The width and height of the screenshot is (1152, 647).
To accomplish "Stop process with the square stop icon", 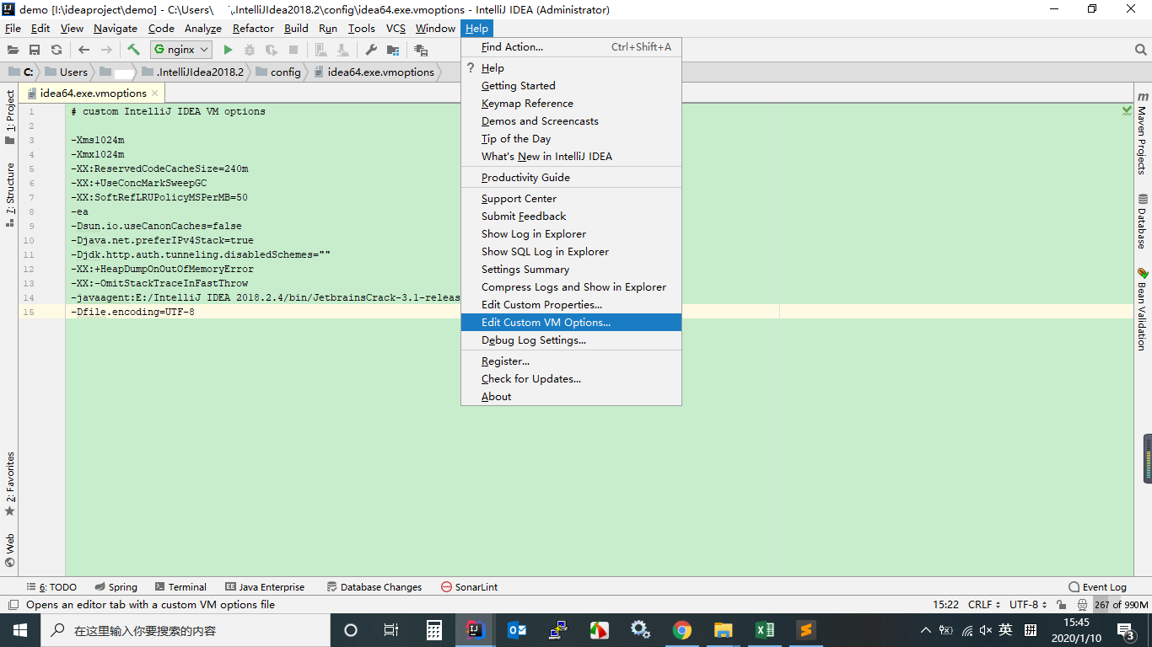I will (293, 50).
